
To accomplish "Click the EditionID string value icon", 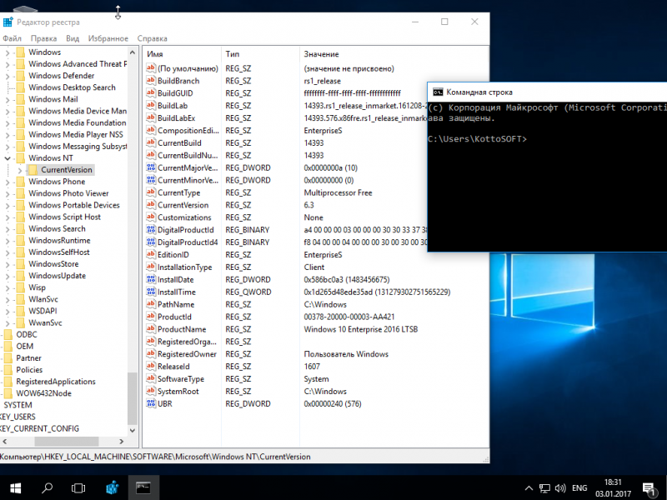I will [x=151, y=254].
